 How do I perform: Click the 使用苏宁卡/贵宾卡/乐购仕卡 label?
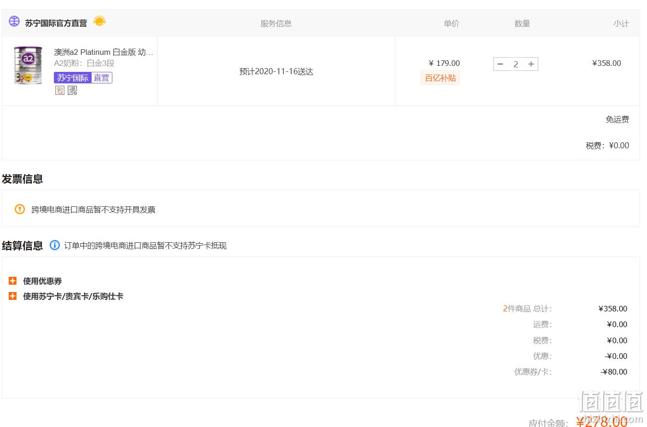73,296
